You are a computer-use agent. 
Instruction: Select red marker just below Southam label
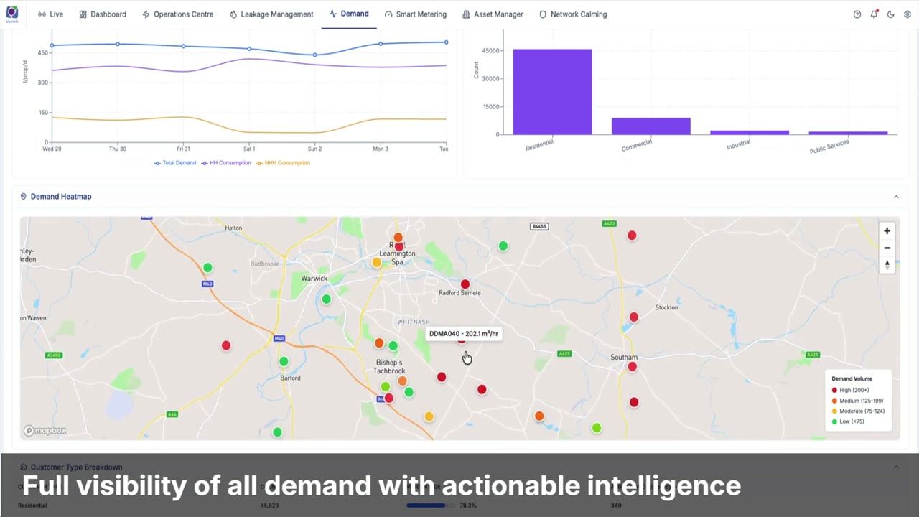632,367
